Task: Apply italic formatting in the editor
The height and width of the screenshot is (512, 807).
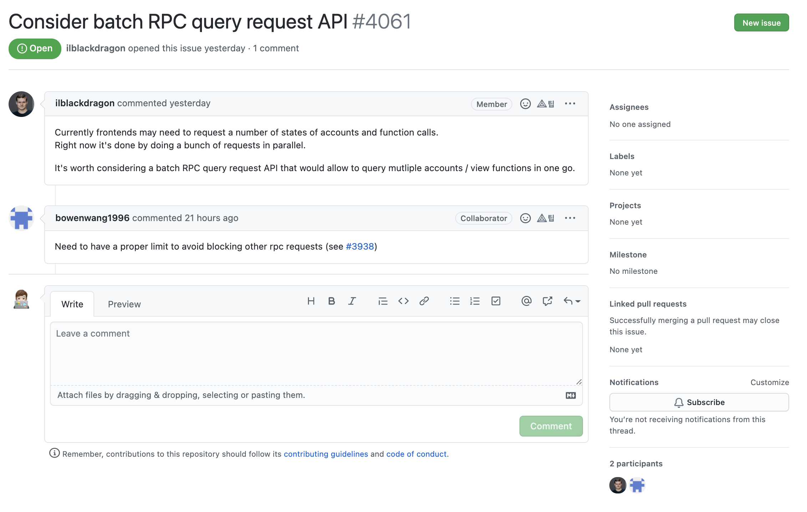Action: click(x=352, y=301)
